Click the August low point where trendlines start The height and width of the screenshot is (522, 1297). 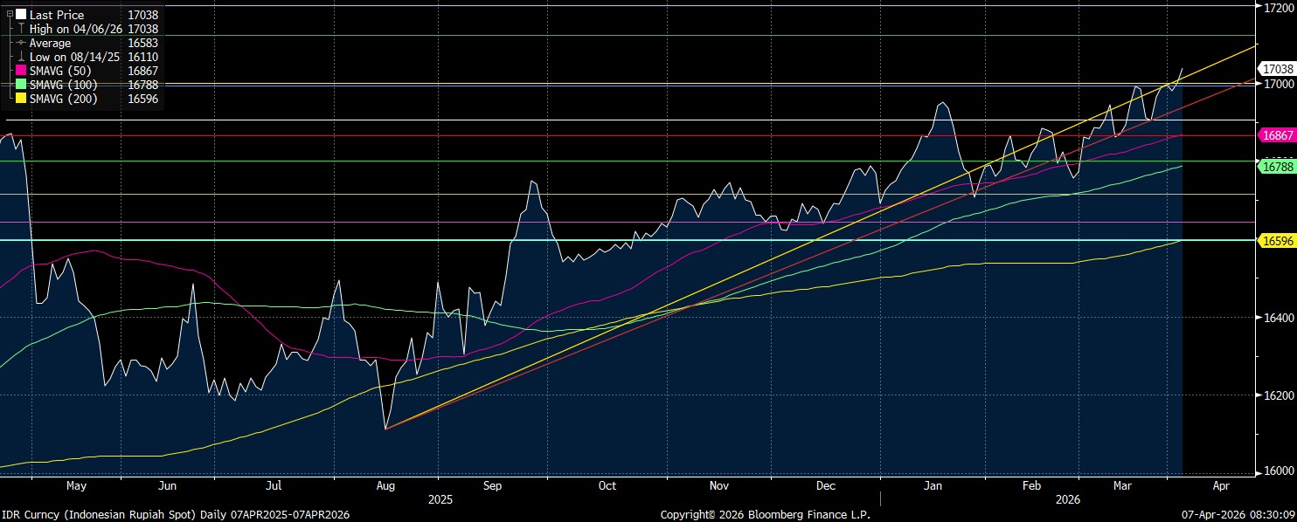385,429
